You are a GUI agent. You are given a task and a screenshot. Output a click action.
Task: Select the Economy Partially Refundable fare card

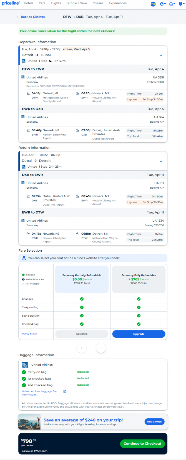pyautogui.click(x=82, y=279)
